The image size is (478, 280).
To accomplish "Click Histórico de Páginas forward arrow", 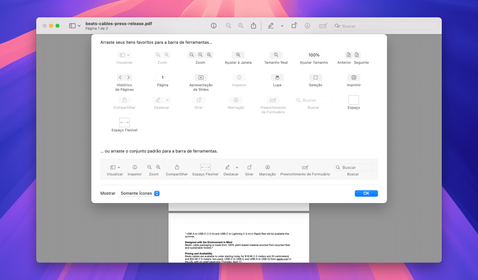I will point(128,77).
